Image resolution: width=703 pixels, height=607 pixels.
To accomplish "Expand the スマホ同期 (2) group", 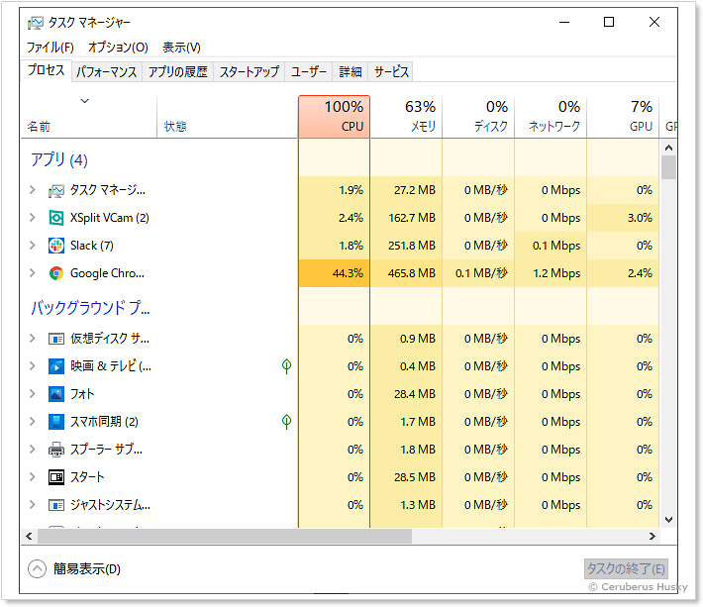I will (33, 422).
